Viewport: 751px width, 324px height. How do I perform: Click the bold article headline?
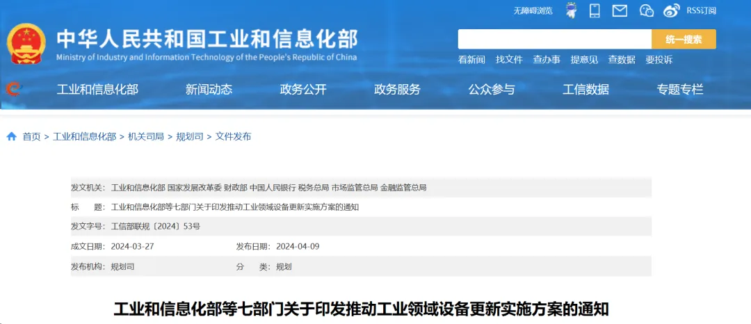[361, 309]
